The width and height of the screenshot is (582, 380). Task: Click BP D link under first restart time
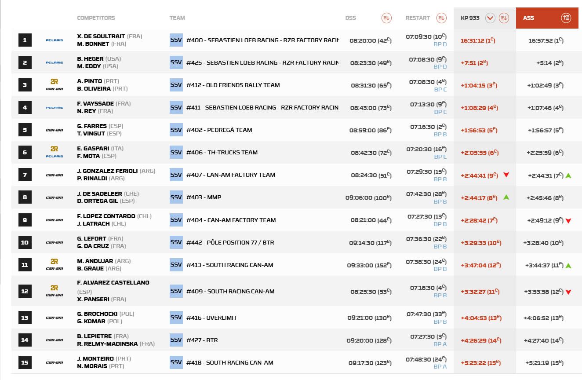pos(440,44)
